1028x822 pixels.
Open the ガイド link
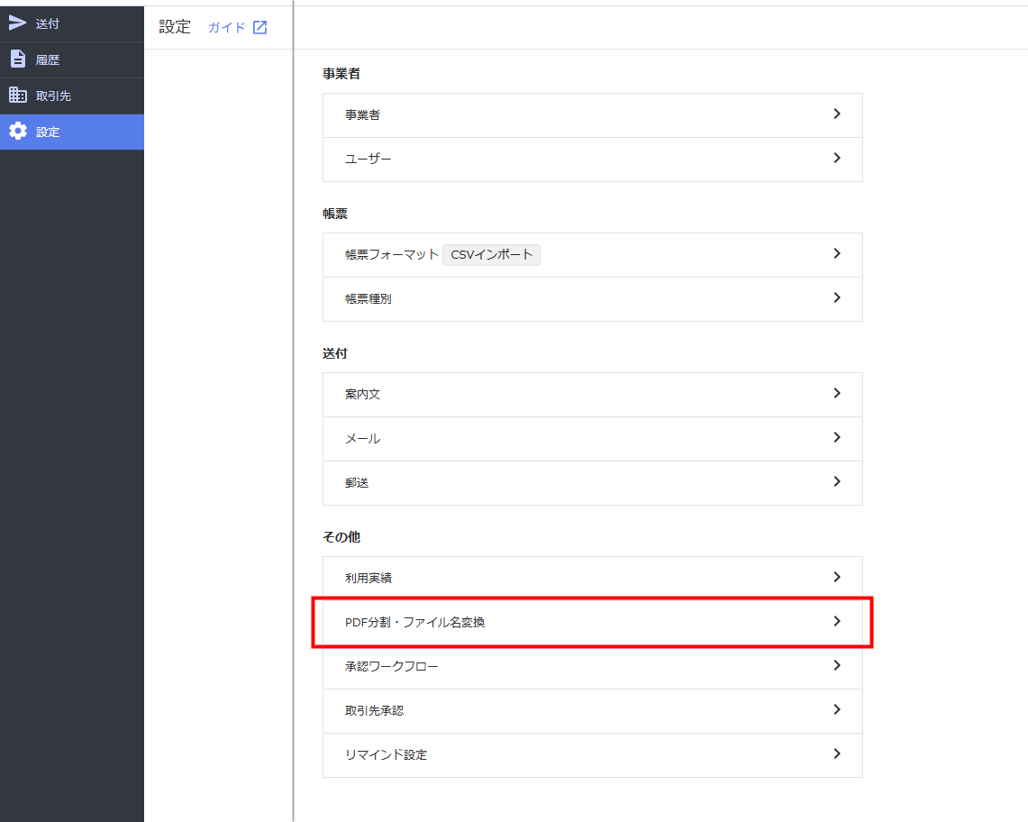tap(226, 27)
